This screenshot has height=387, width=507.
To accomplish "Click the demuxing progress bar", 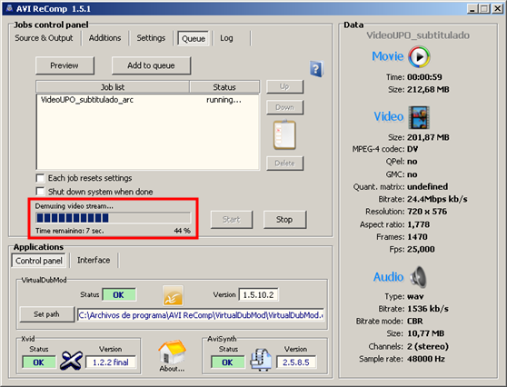I will (114, 218).
